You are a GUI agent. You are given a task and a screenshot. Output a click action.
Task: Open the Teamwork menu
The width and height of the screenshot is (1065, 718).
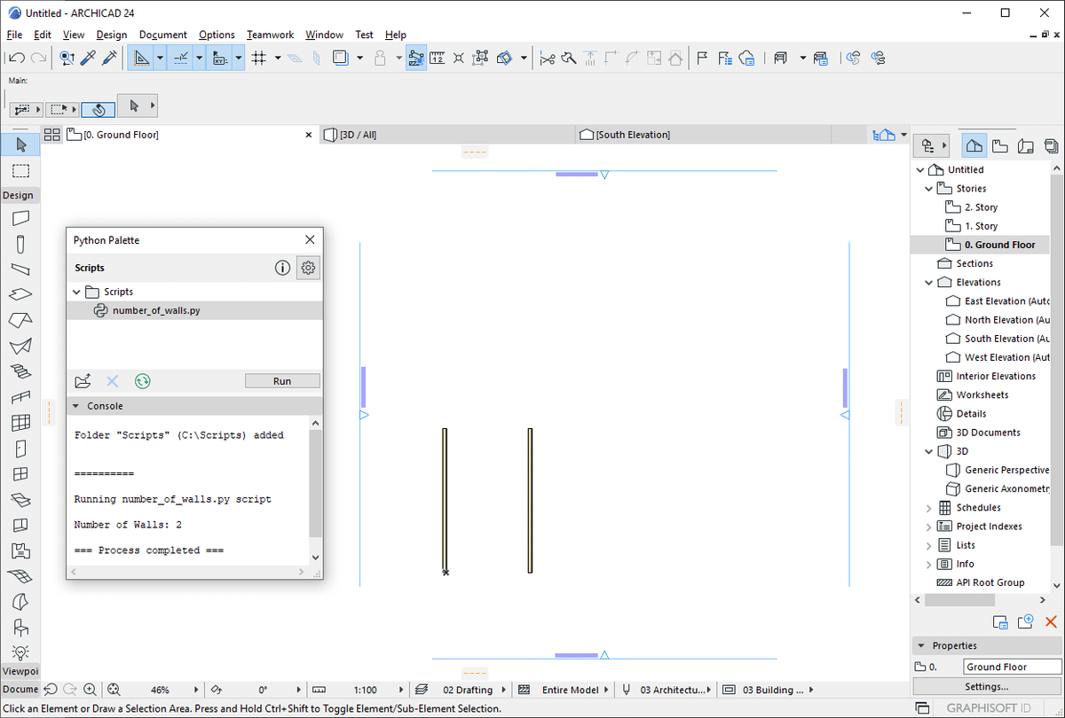270,35
